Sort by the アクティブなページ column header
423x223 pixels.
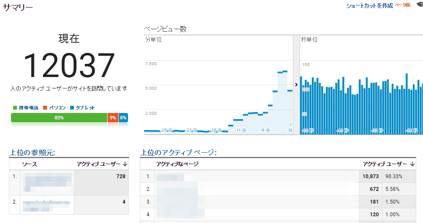pyautogui.click(x=177, y=164)
